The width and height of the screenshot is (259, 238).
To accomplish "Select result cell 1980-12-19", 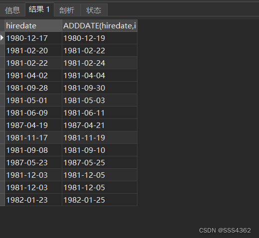I will [x=100, y=38].
